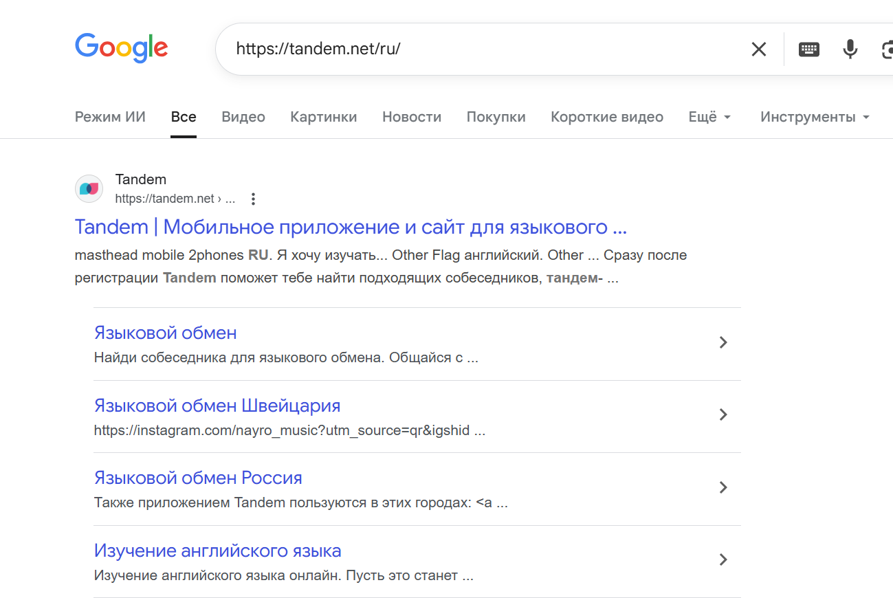
Task: Start voice search with microphone icon
Action: pyautogui.click(x=850, y=49)
